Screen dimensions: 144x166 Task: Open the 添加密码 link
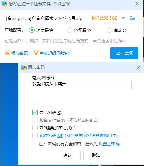(x=20, y=53)
